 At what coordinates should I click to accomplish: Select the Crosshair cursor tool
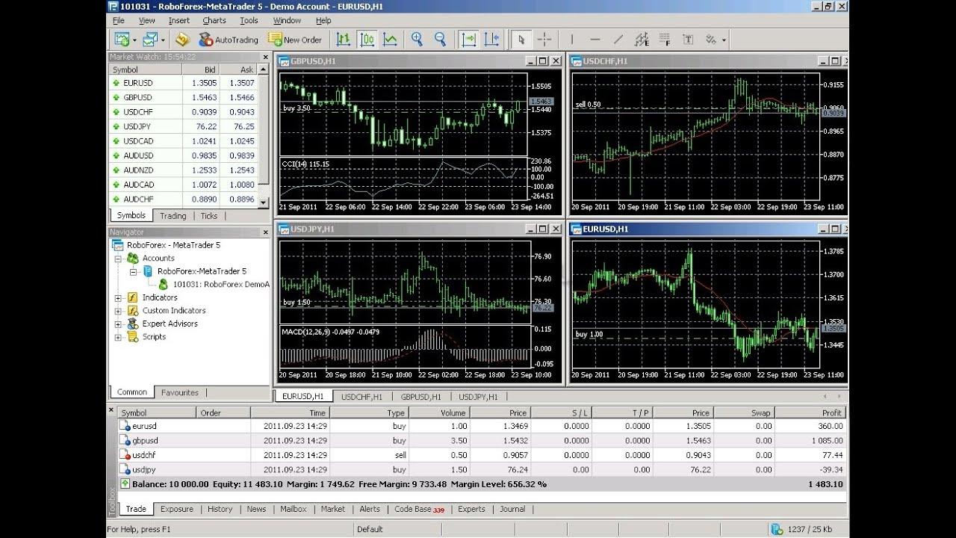[x=544, y=40]
